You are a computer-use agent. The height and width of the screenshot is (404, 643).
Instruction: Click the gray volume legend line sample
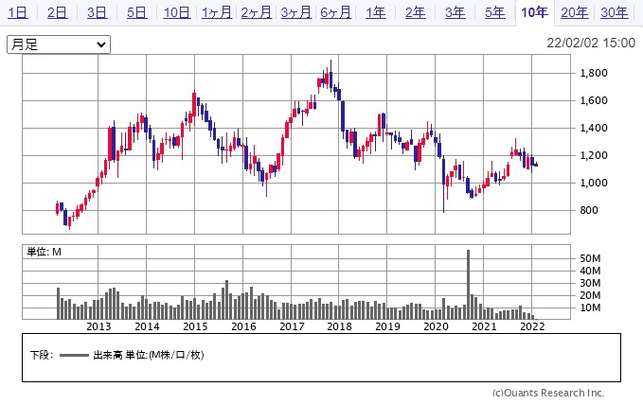74,356
